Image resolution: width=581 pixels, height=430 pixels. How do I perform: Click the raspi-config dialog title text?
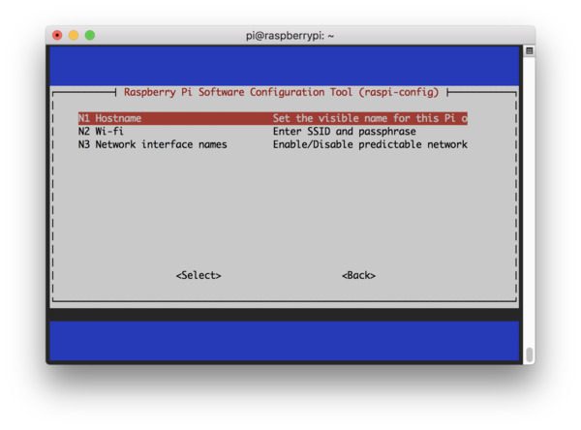(281, 92)
